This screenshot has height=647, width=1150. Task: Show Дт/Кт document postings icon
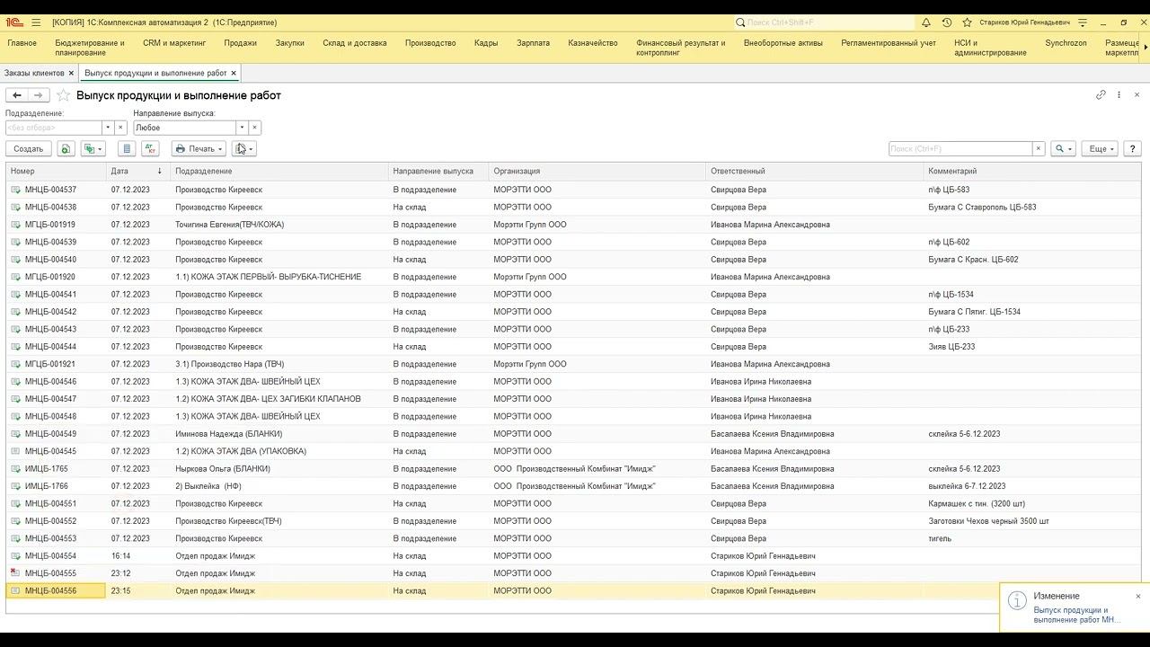tap(150, 149)
